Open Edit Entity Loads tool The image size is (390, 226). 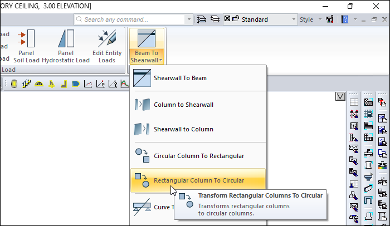pos(106,39)
